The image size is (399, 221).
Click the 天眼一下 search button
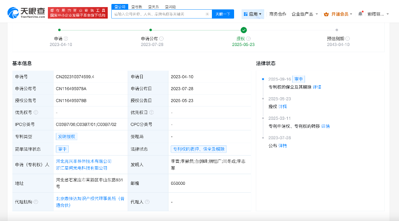point(223,14)
